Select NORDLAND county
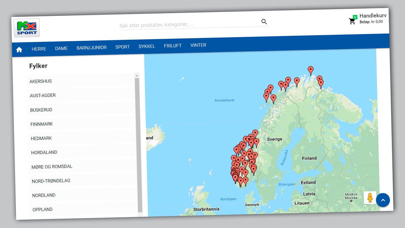405x228 pixels. 44,195
